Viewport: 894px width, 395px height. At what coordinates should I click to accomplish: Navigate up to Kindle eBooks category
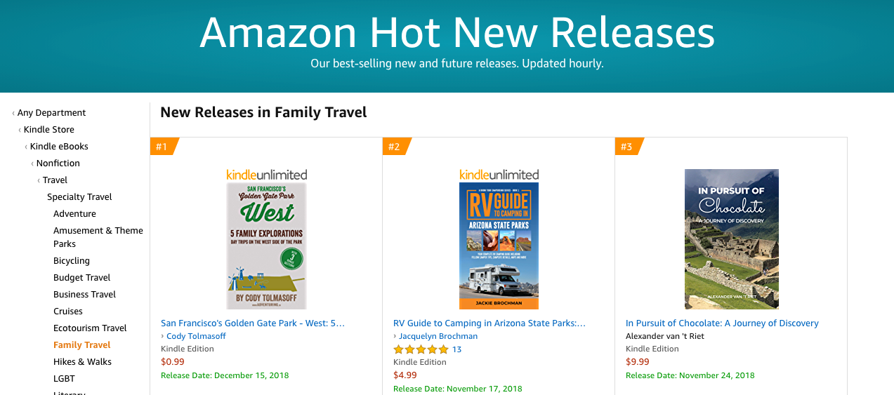click(59, 147)
